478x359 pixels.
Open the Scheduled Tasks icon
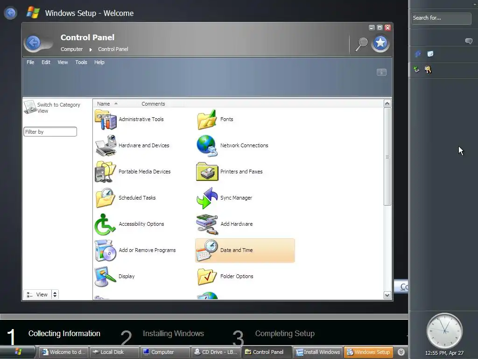105,198
